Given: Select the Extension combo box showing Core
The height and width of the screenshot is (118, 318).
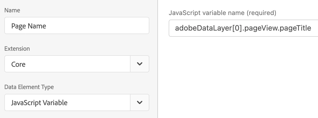Looking at the screenshot, I should coord(67,64).
